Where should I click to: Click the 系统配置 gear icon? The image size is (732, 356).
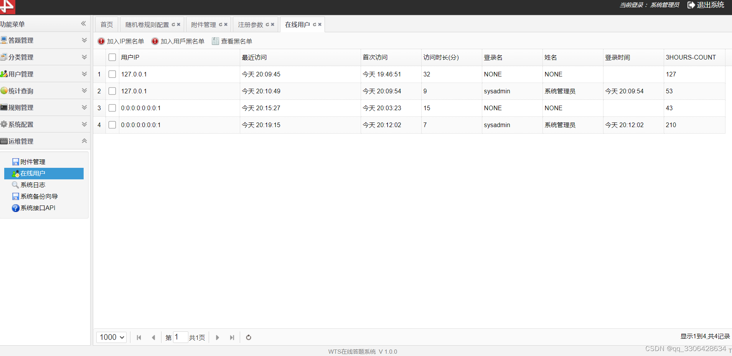4,124
